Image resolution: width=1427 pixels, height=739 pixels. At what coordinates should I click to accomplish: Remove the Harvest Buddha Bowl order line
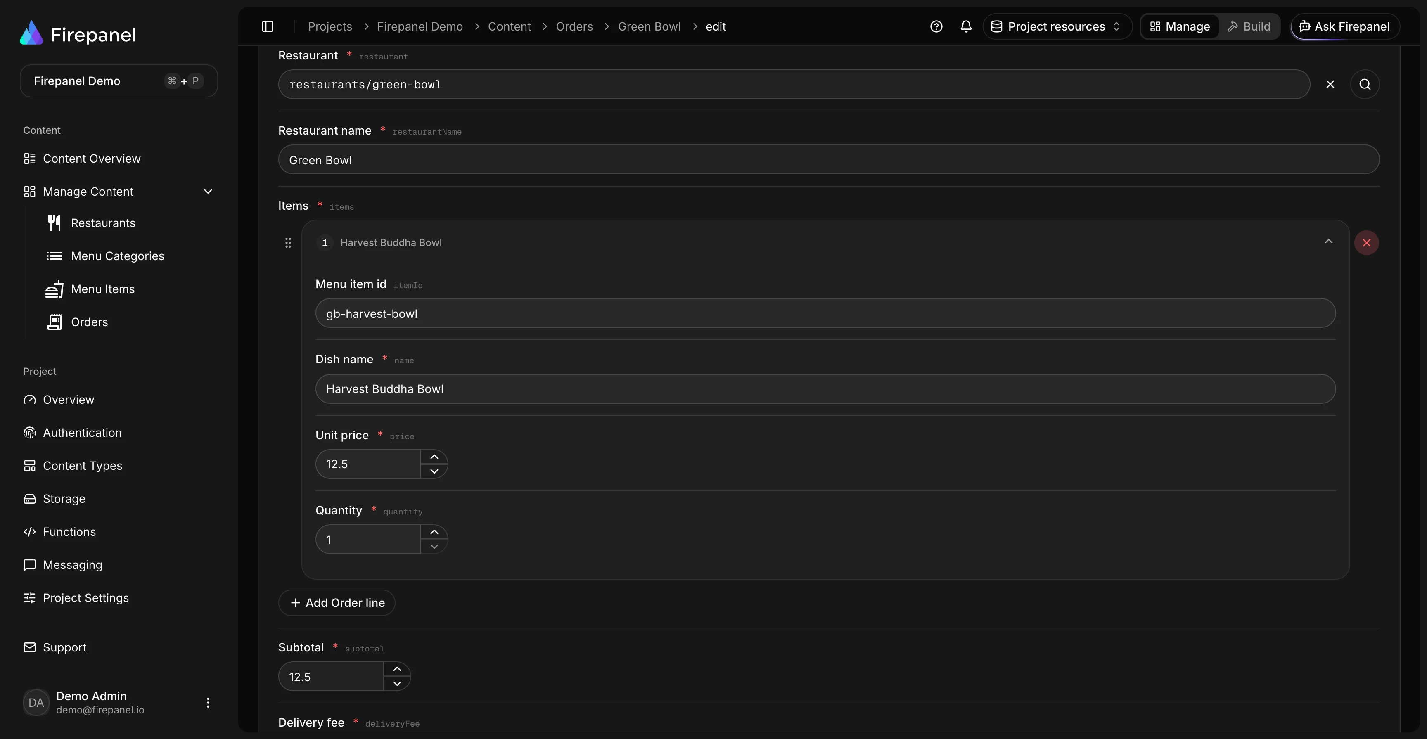[1367, 243]
